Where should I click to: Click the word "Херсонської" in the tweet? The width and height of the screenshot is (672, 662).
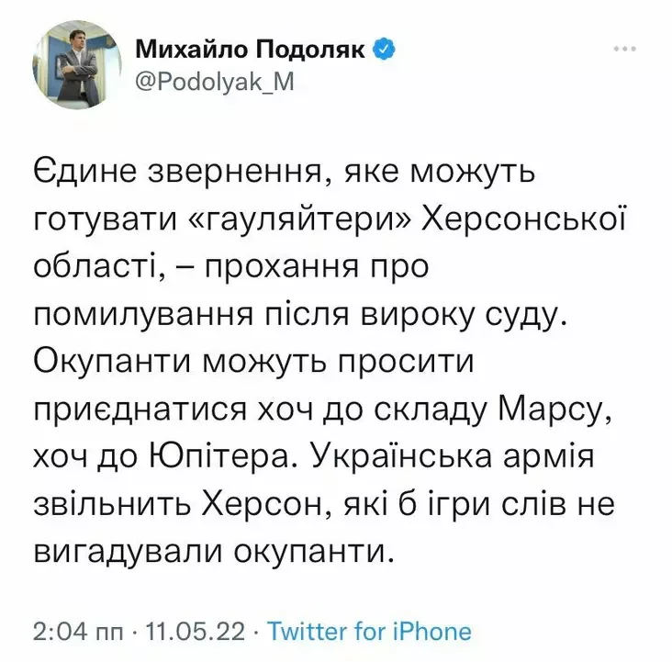click(523, 219)
